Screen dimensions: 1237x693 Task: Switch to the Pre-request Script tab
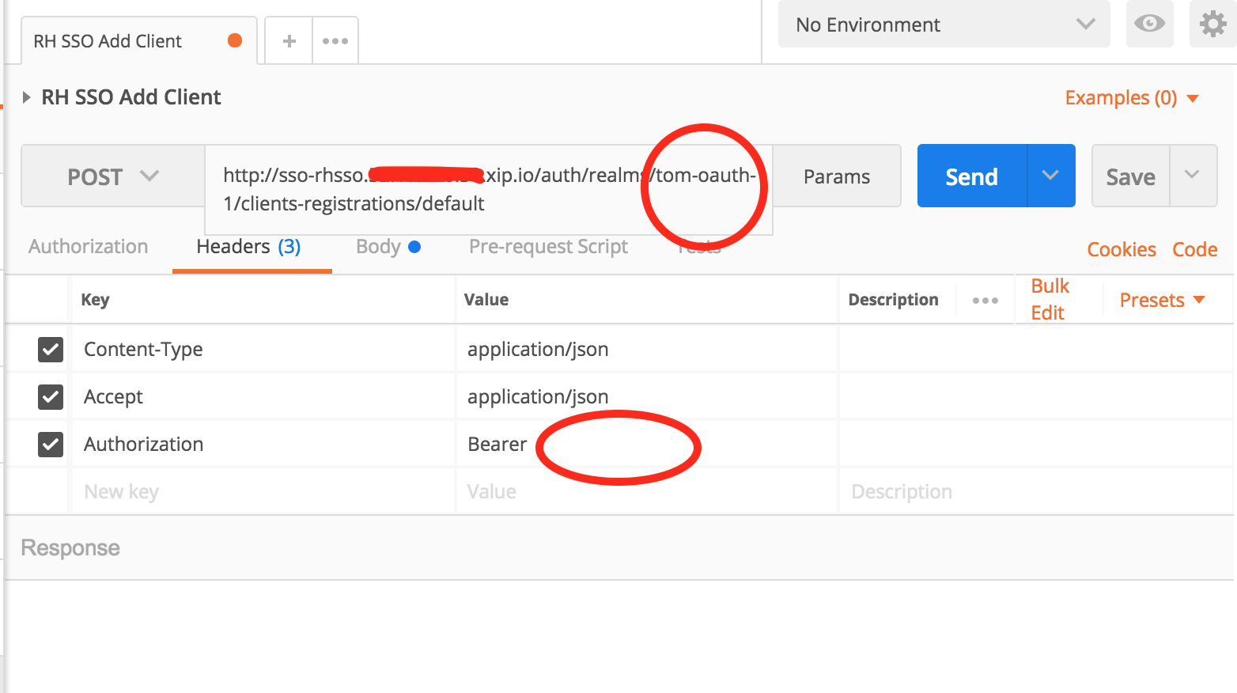pos(548,247)
